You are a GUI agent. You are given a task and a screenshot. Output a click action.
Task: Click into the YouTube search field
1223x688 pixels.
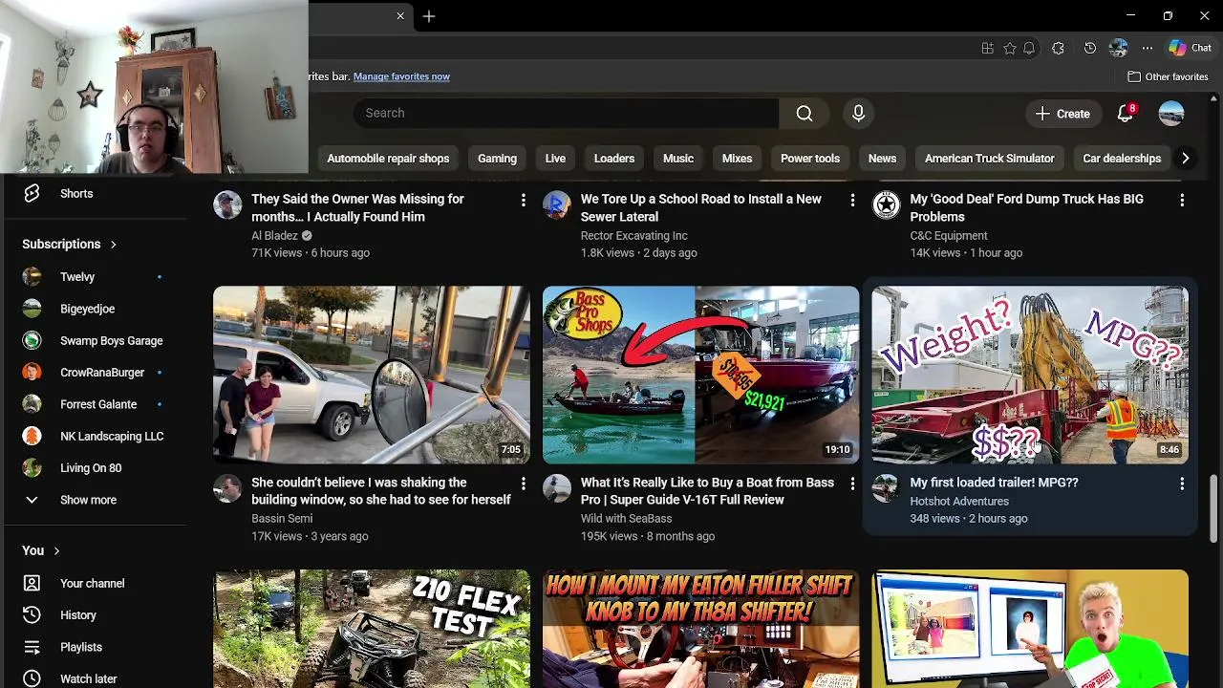pos(567,113)
